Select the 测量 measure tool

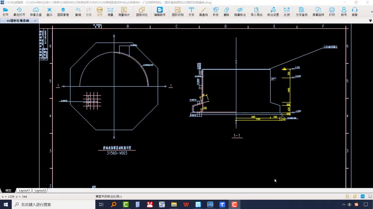pos(110,12)
